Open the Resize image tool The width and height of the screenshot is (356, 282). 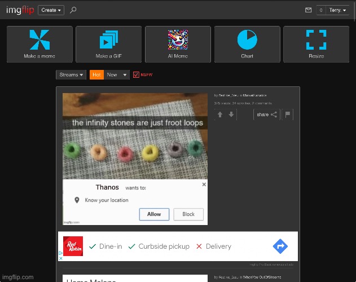click(x=316, y=44)
